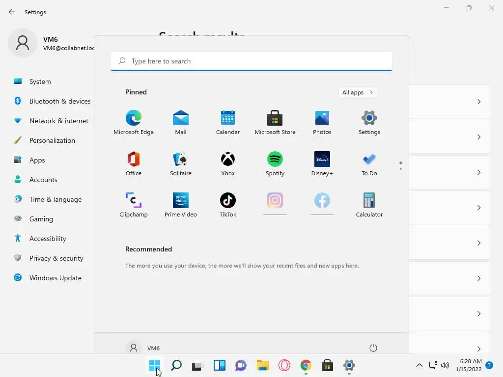Switch to Google Chrome on taskbar

click(306, 365)
